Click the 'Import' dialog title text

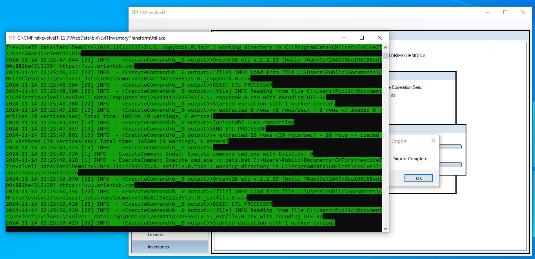pos(399,141)
